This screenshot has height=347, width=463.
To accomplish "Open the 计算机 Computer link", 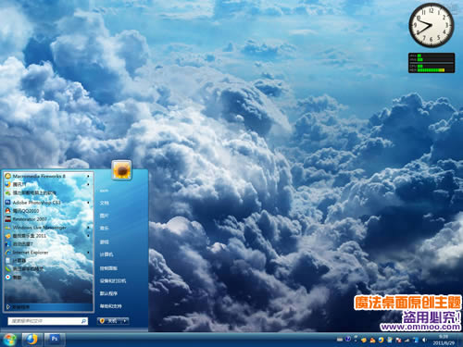I will [106, 254].
